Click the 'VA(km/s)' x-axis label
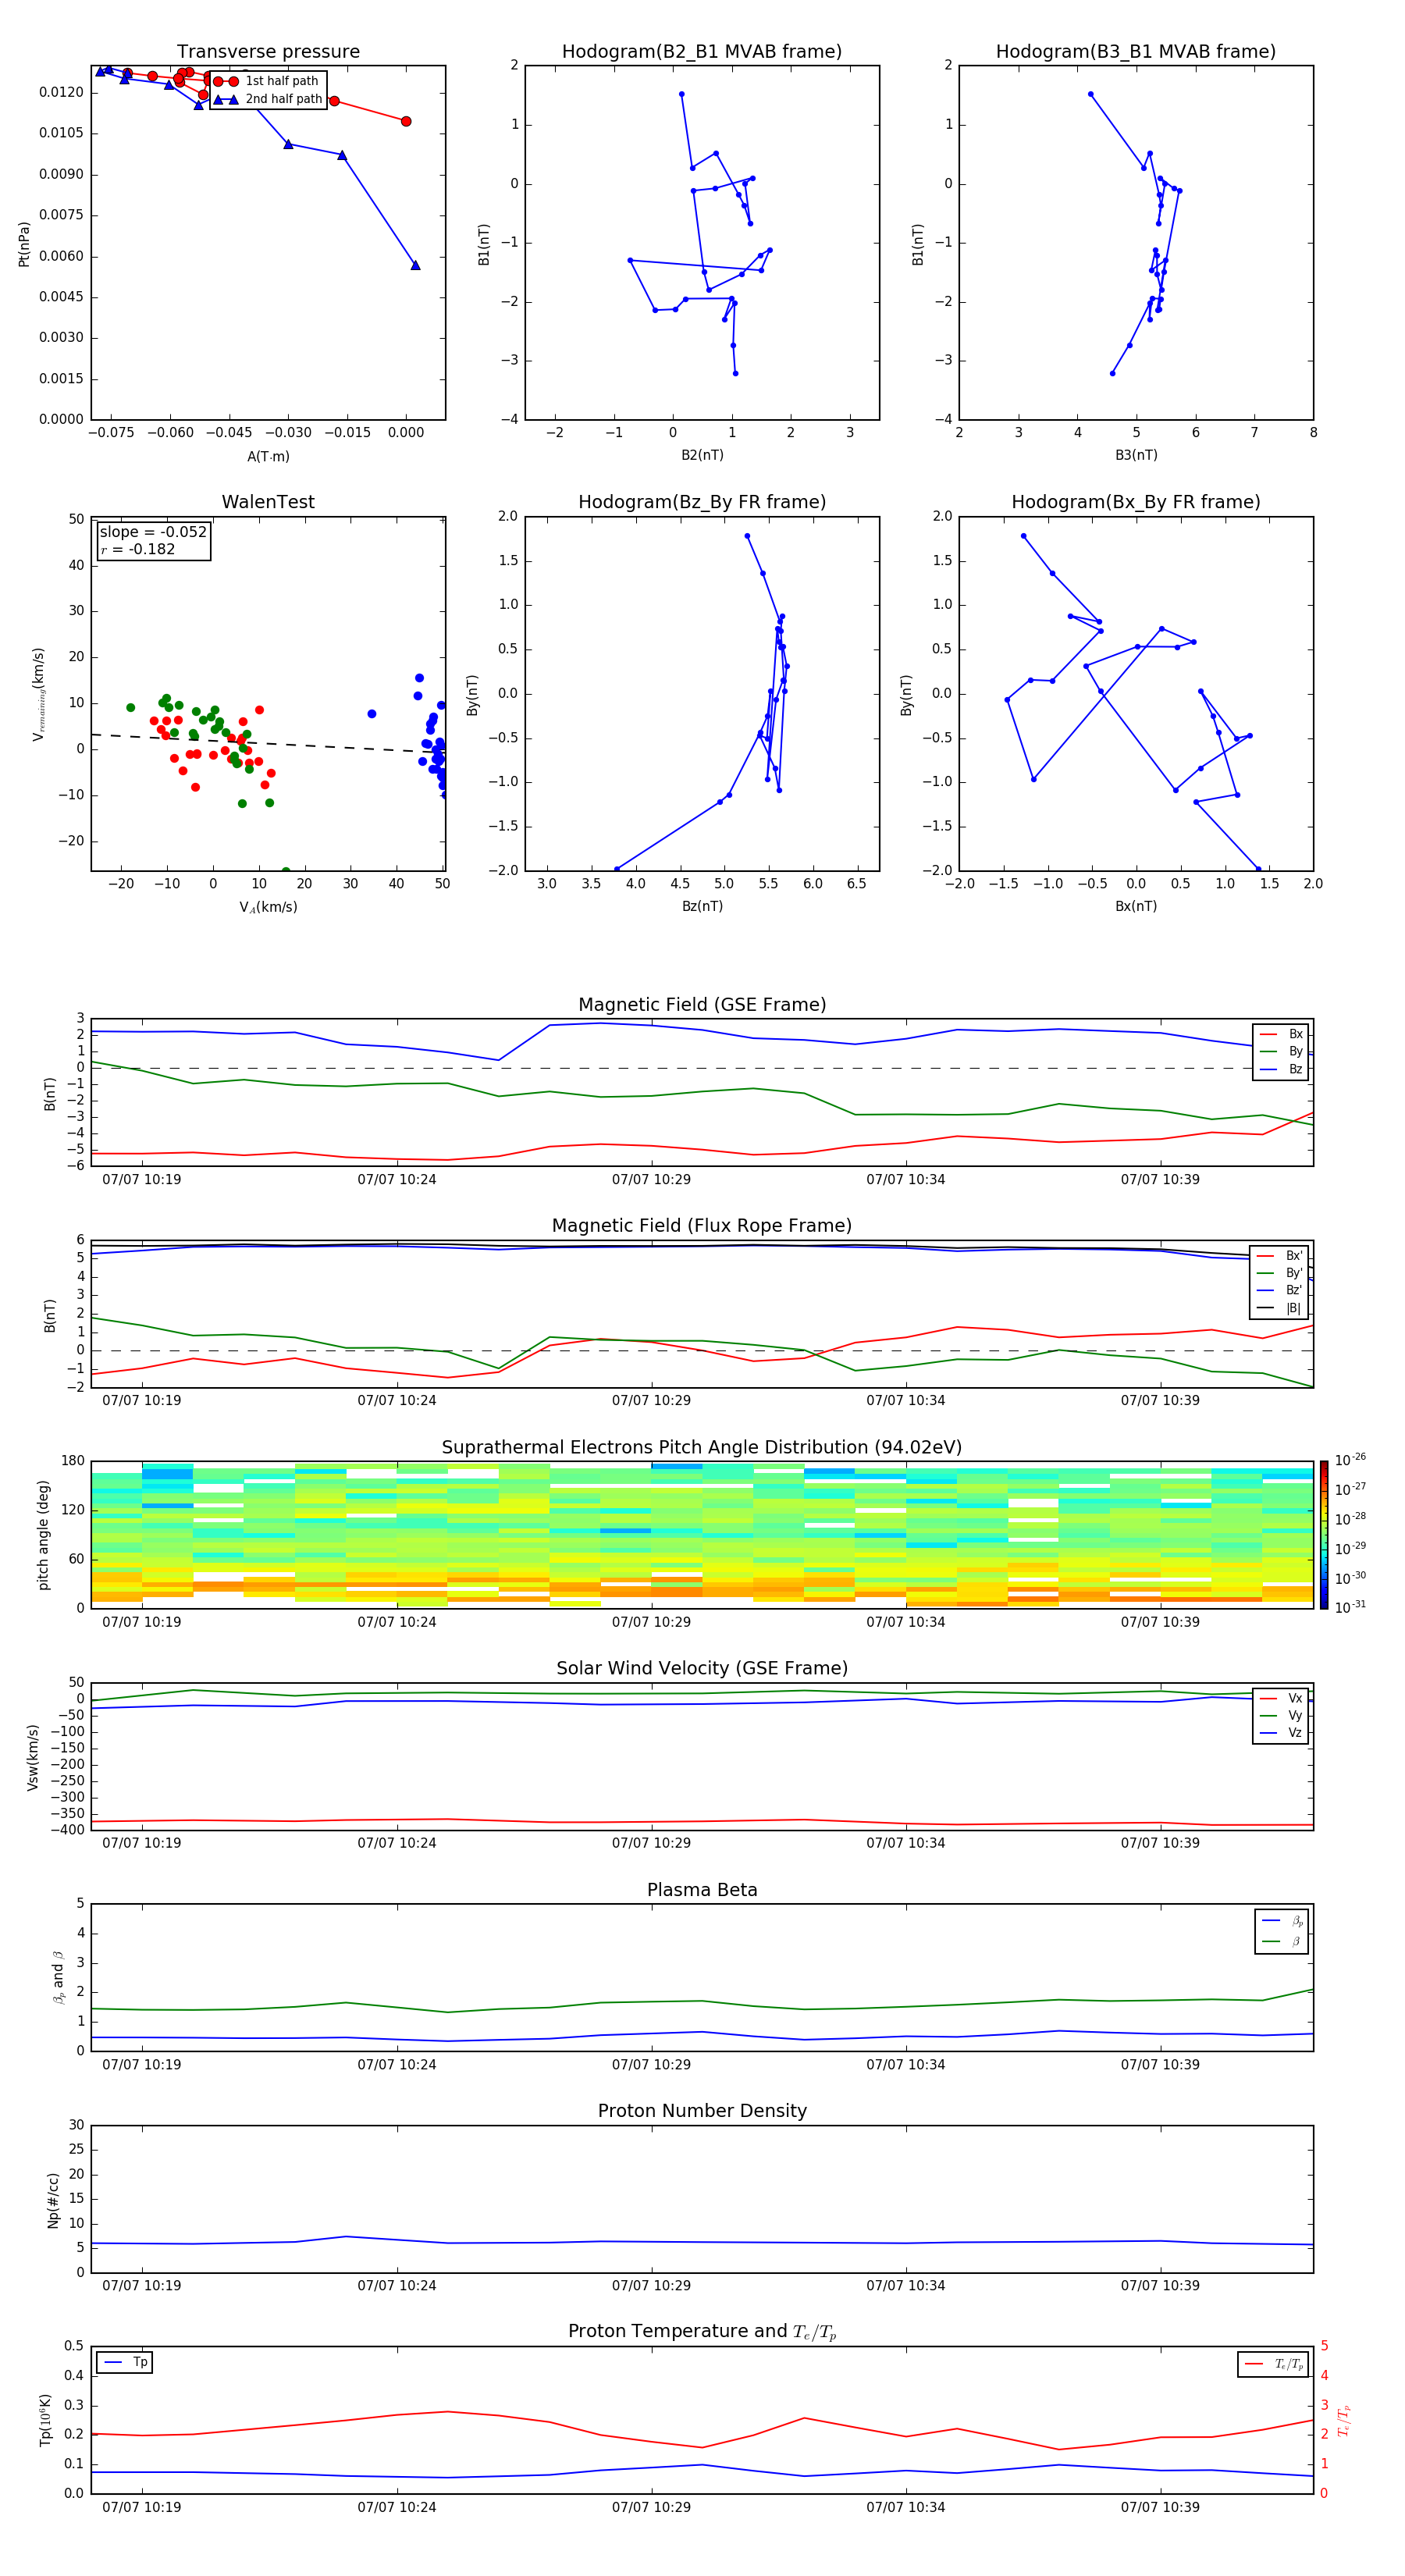Screen dimensions: 1405x2576 (x=268, y=907)
